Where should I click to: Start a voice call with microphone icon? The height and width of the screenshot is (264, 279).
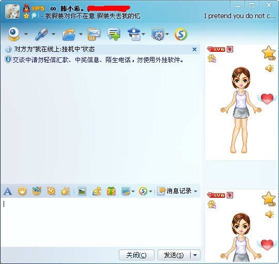click(41, 34)
